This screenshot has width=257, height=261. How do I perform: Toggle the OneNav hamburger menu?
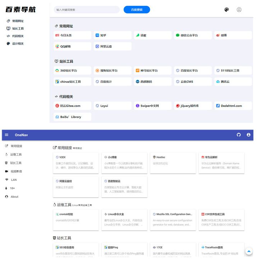6,135
